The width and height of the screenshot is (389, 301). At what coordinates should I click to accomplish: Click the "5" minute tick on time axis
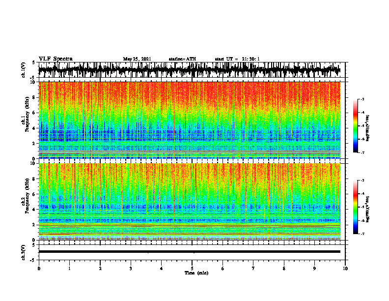[x=192, y=269]
